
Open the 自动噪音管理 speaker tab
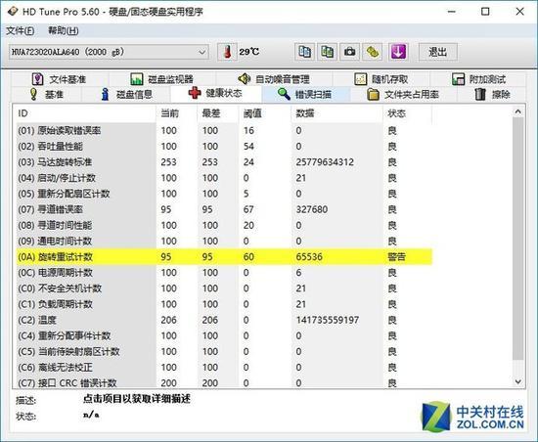pos(274,79)
